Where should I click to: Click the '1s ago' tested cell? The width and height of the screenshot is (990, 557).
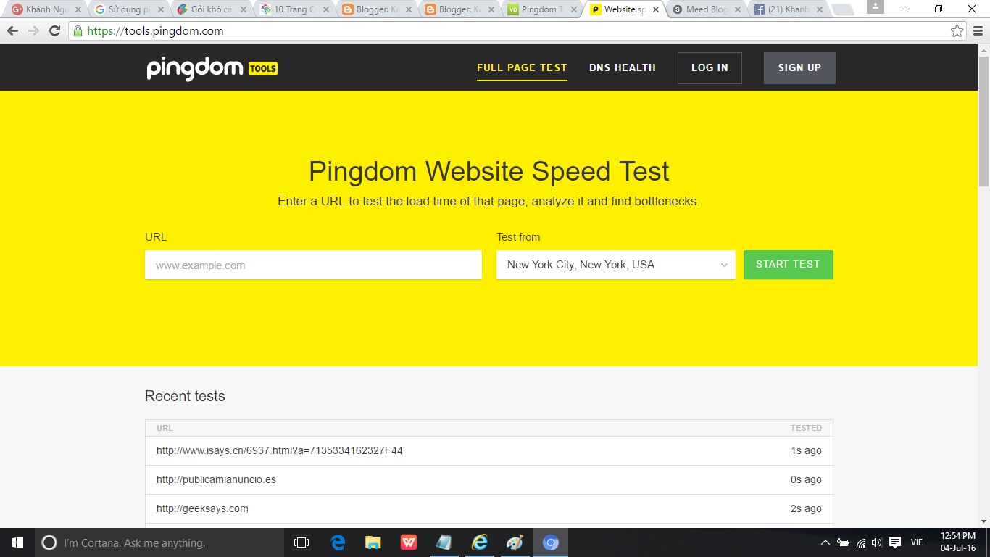coord(806,450)
